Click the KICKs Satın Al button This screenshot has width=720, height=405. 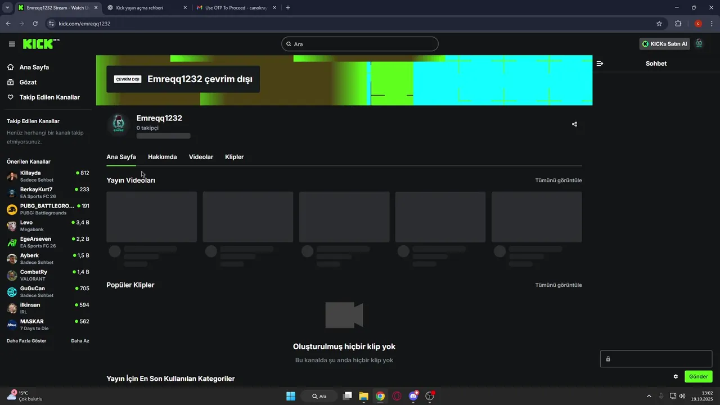pyautogui.click(x=664, y=44)
